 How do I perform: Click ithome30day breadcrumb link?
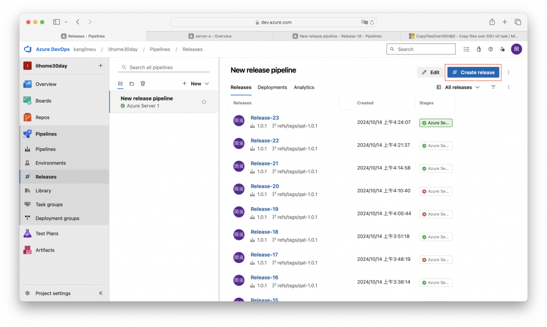point(123,49)
